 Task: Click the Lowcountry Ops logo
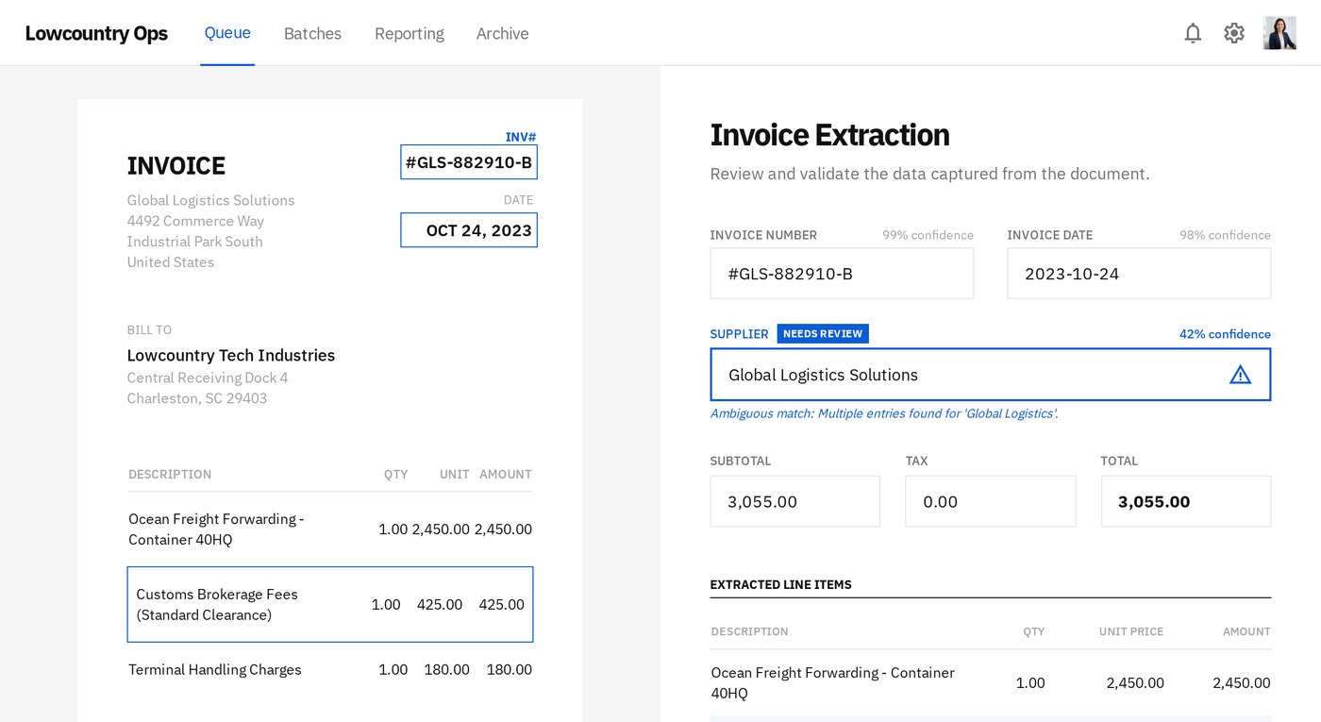coord(96,33)
